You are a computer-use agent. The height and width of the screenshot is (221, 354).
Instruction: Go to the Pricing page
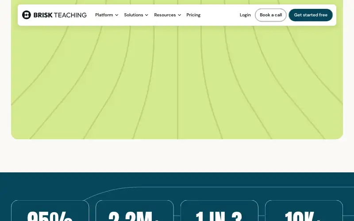tap(193, 15)
